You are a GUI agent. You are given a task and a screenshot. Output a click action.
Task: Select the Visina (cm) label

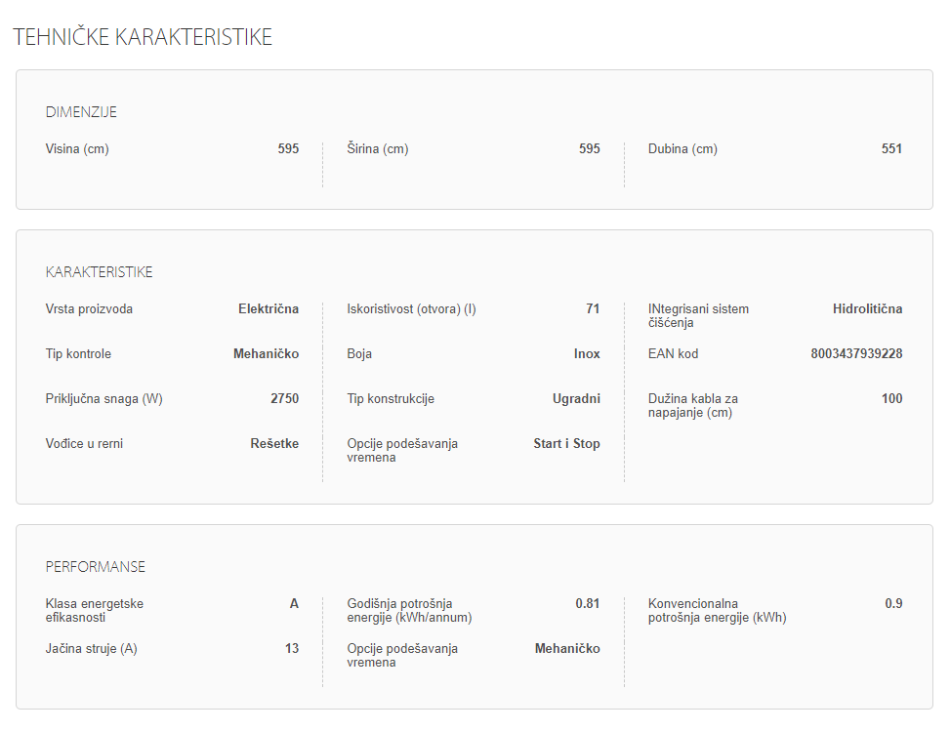[77, 149]
